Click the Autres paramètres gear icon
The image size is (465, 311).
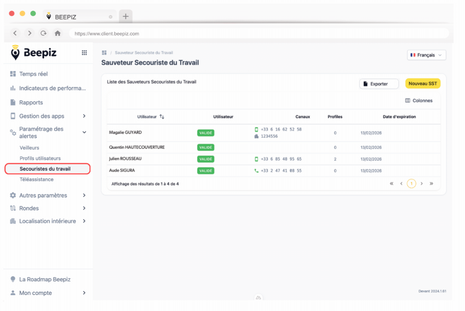coord(13,195)
